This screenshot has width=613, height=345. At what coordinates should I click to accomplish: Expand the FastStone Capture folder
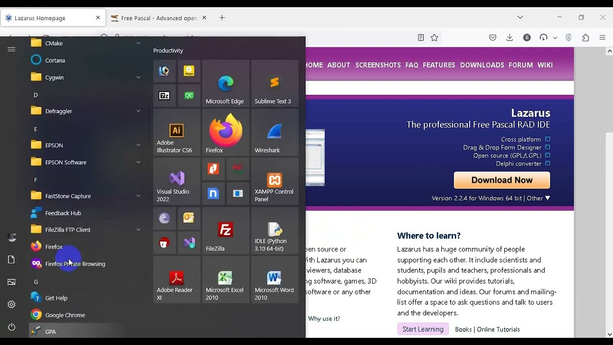coord(86,195)
